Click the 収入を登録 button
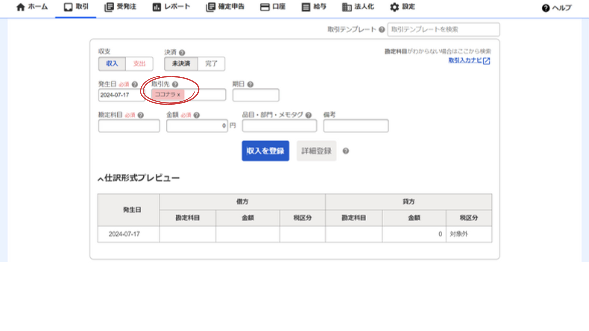Image resolution: width=589 pixels, height=331 pixels. pos(265,151)
